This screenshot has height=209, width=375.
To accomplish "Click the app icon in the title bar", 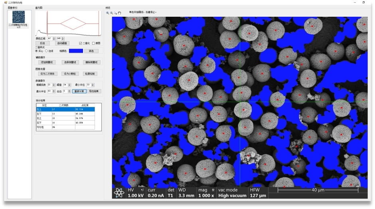I will click(6, 2).
